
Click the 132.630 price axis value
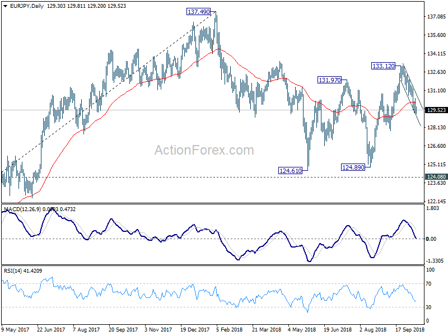click(x=436, y=72)
